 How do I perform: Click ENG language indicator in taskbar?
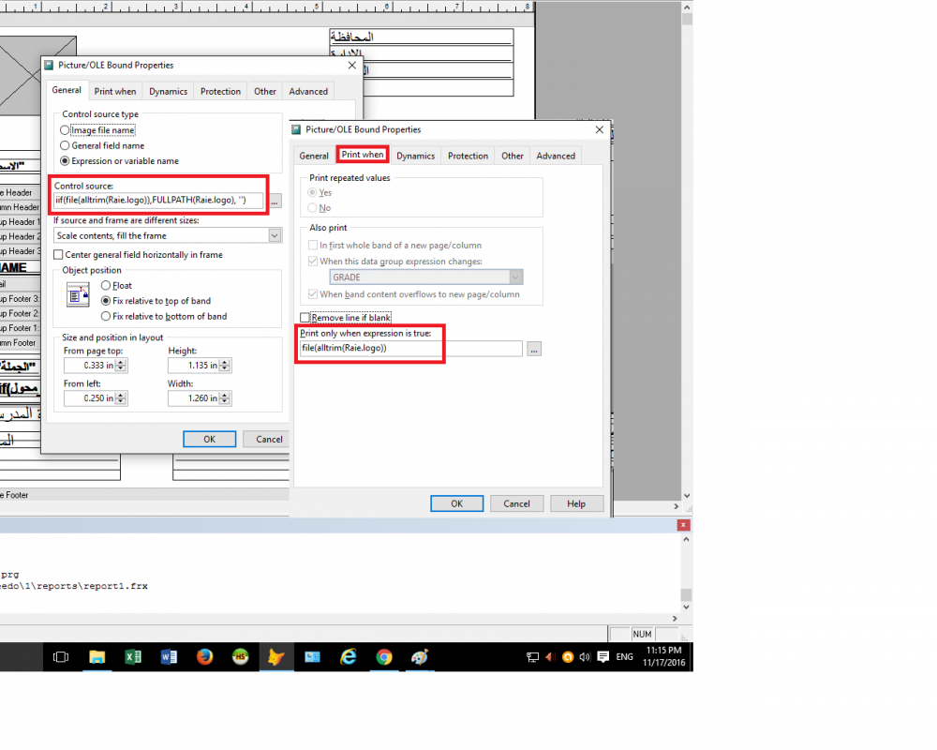pos(624,657)
